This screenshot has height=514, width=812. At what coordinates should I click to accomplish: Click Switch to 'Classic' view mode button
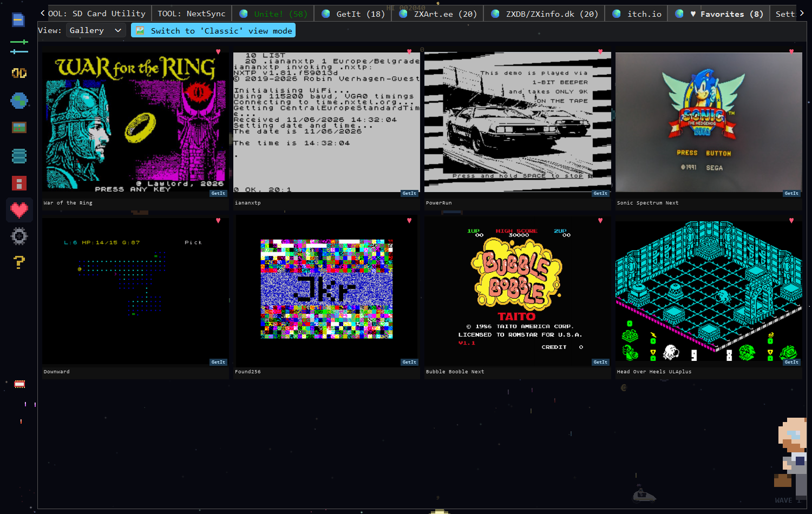tap(213, 30)
